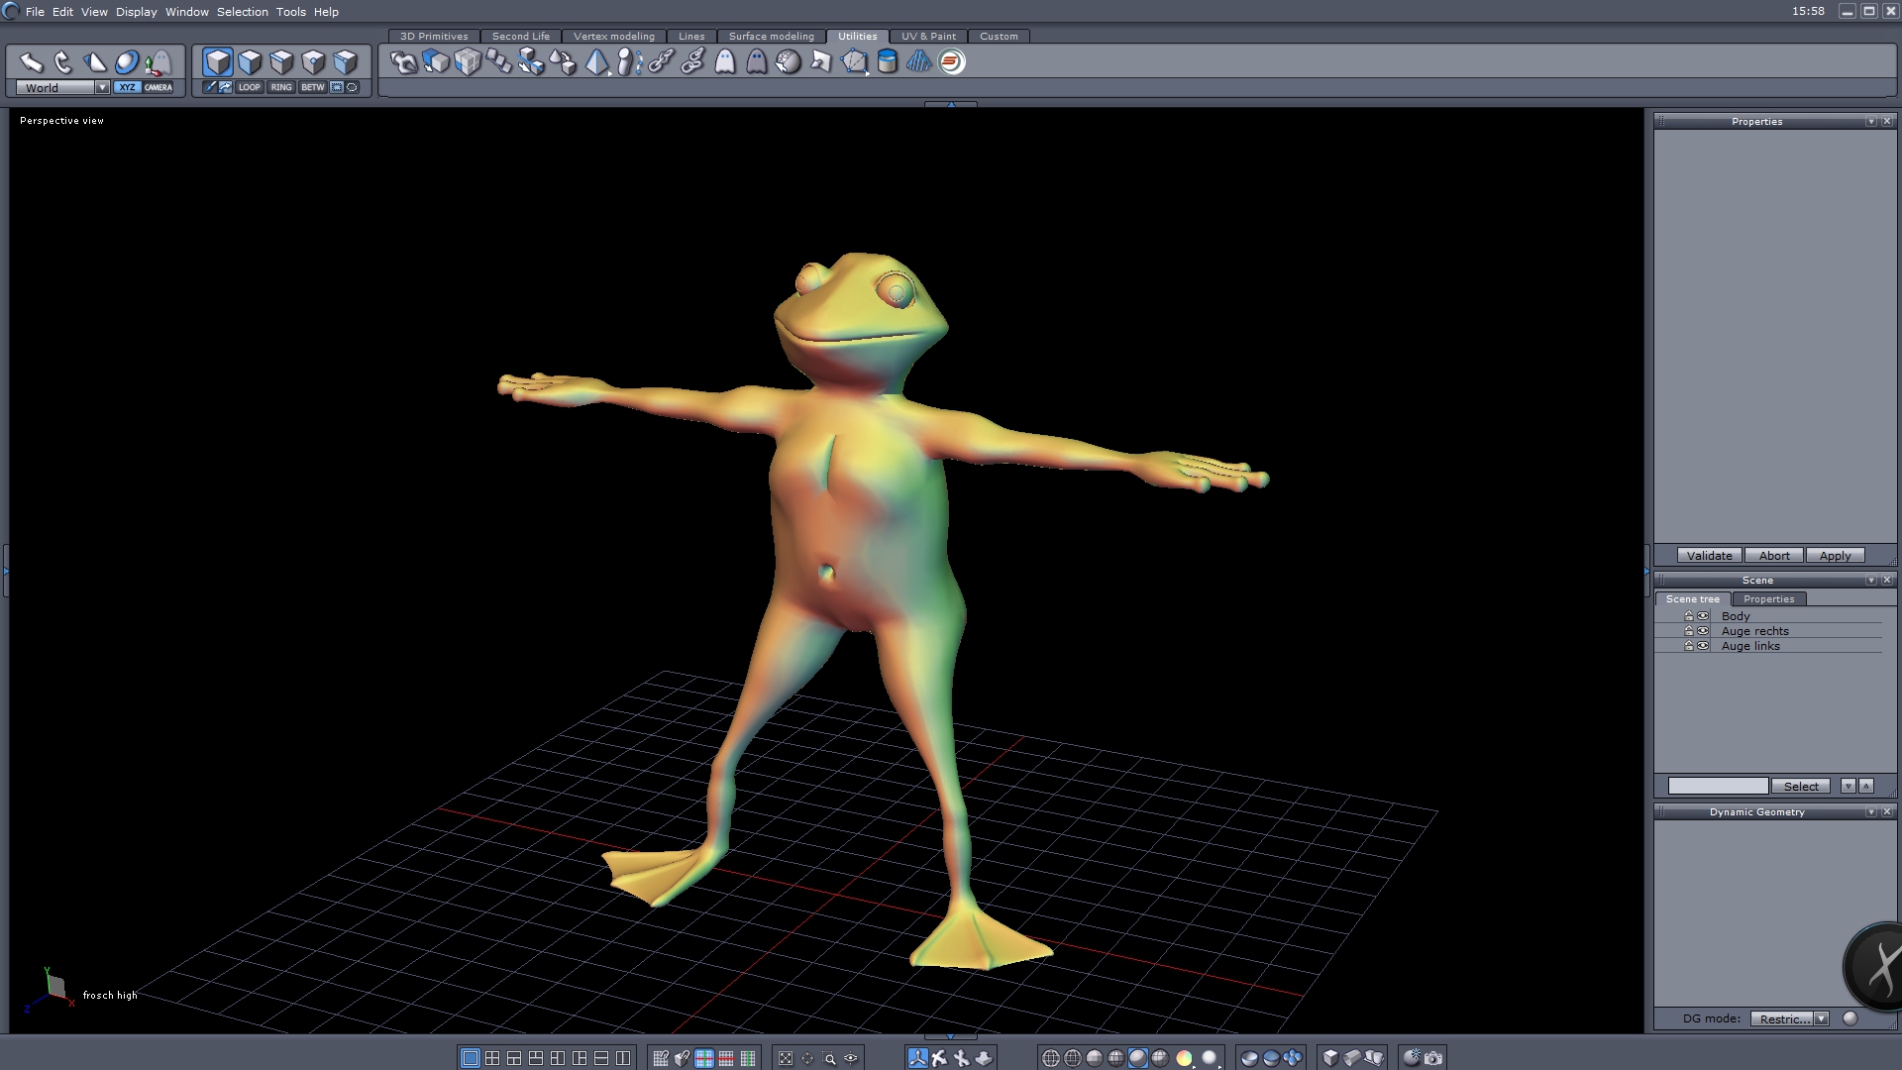
Task: Select the wireframe globe display mode
Action: coord(1051,1058)
